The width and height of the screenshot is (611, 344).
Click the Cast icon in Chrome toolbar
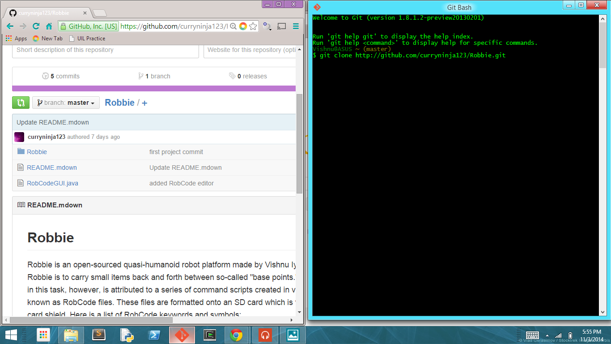(282, 26)
